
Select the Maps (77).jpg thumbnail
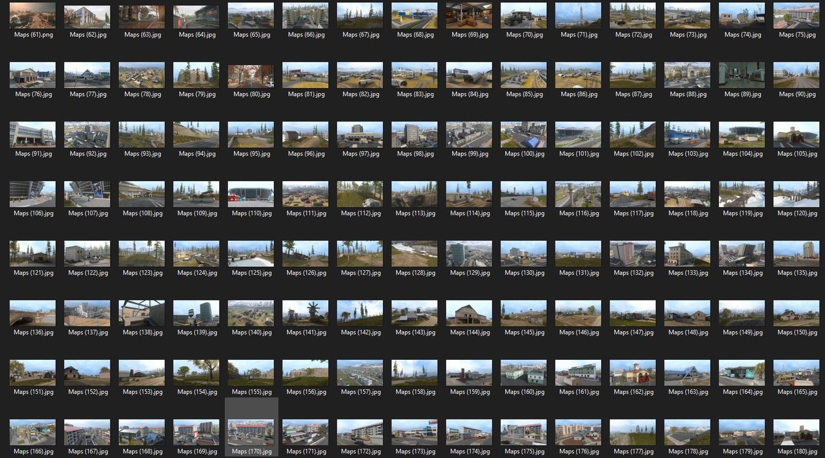point(87,75)
